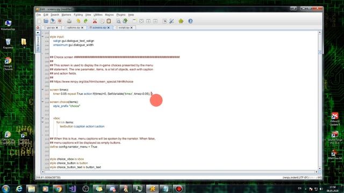Open the Recycle Bin desktop icon
344x193 pixels.
point(8,43)
